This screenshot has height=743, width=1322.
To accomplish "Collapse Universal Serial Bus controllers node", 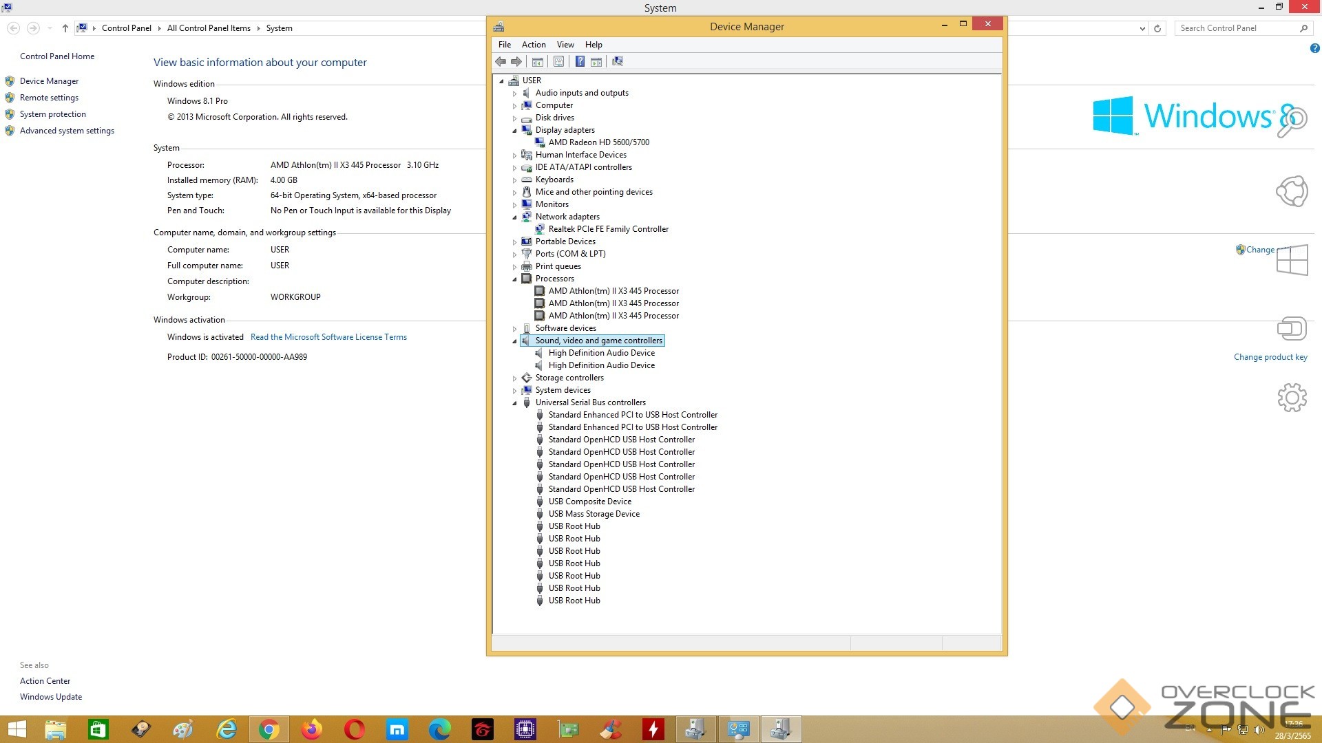I will tap(514, 403).
